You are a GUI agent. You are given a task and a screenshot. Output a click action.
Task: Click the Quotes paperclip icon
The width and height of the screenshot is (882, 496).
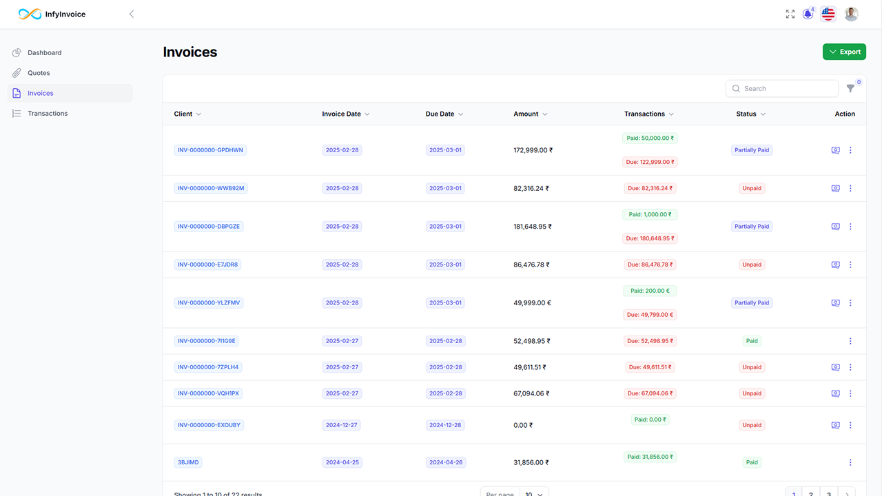[16, 72]
